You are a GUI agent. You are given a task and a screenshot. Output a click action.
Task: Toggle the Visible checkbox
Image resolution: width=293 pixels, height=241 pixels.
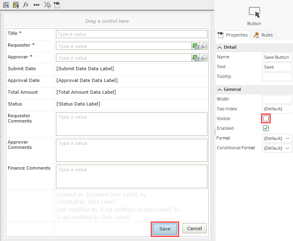266,118
